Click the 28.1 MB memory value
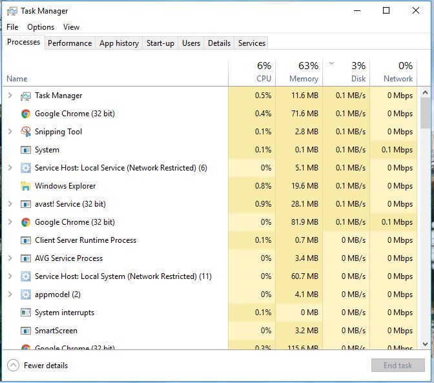434x383 pixels. [305, 204]
